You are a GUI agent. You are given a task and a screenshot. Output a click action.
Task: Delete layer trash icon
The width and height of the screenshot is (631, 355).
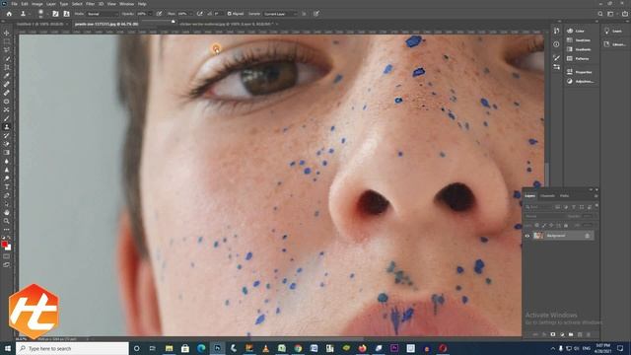click(x=589, y=334)
